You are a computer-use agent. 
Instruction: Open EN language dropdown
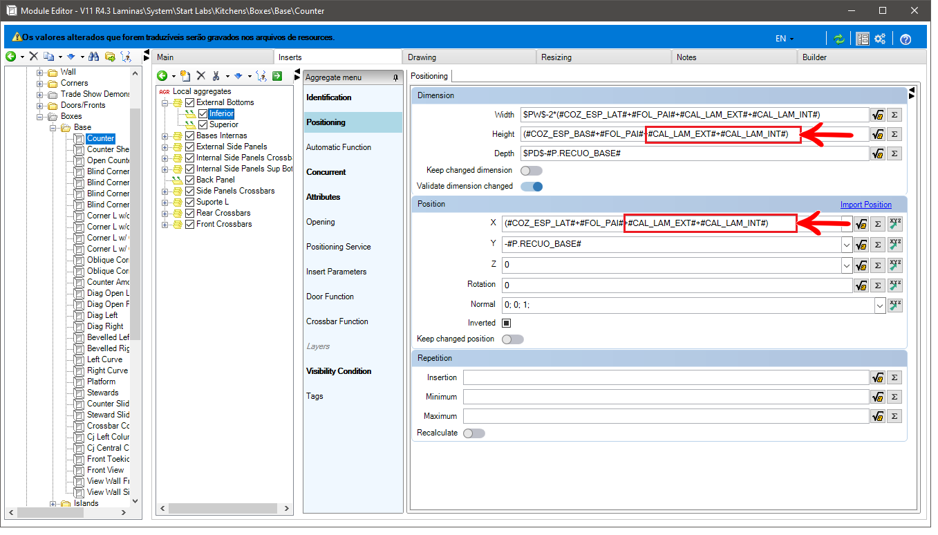tap(785, 39)
